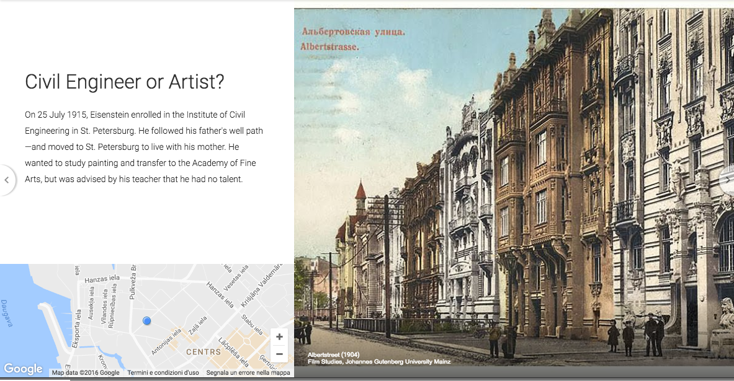Zoom in on the map
The height and width of the screenshot is (381, 734).
pos(279,337)
